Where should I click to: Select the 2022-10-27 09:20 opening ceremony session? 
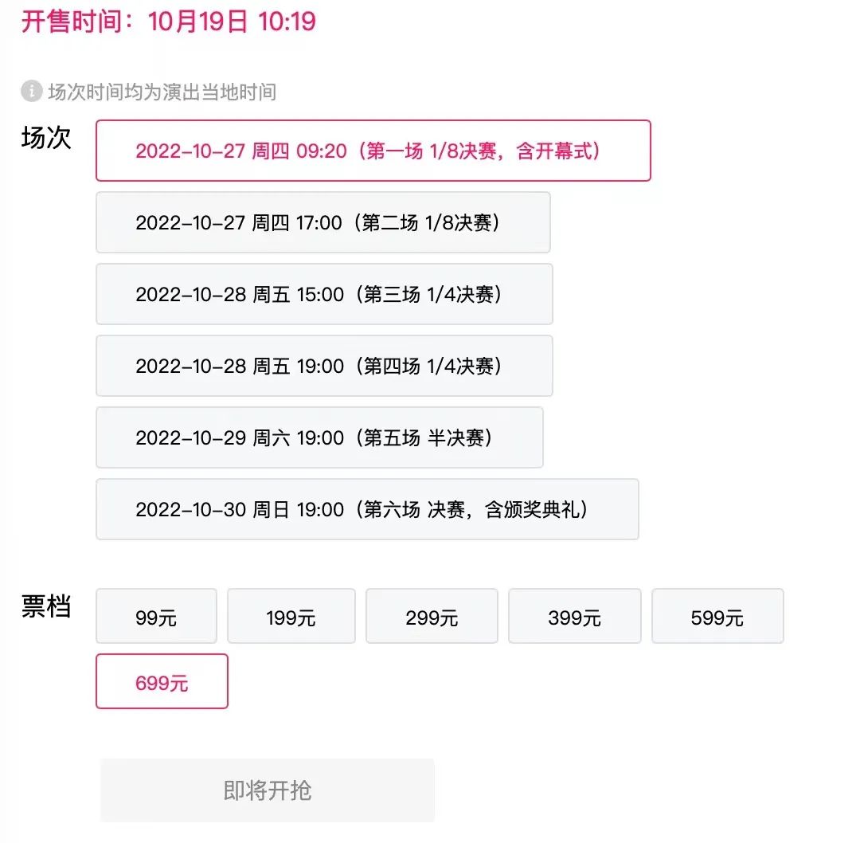[x=373, y=151]
